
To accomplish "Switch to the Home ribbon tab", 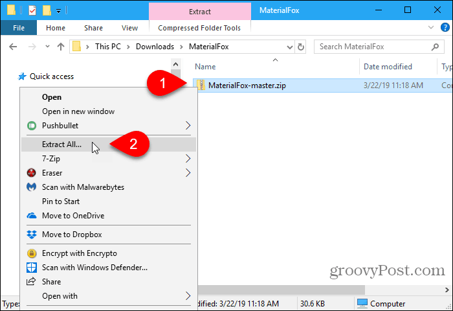I will tap(56, 28).
